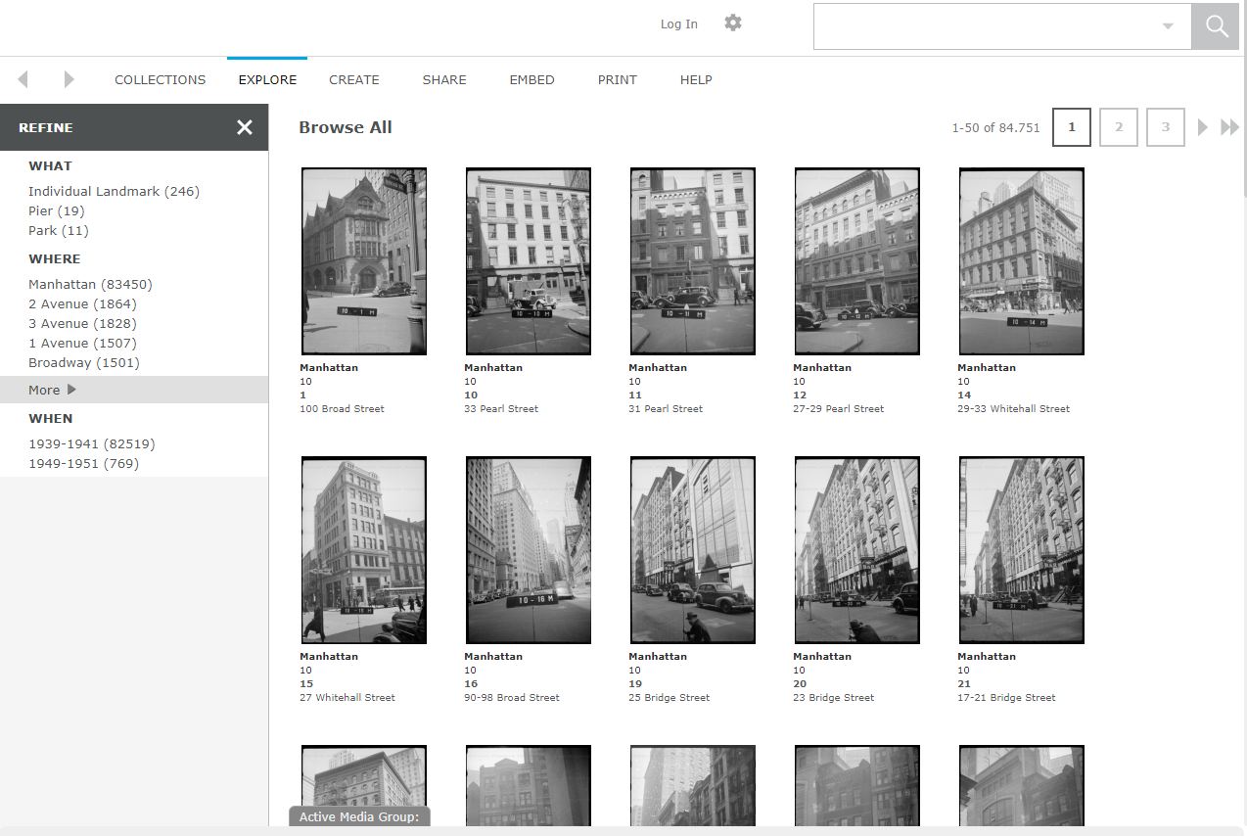Open the Print menu
The width and height of the screenshot is (1247, 836).
coord(618,80)
